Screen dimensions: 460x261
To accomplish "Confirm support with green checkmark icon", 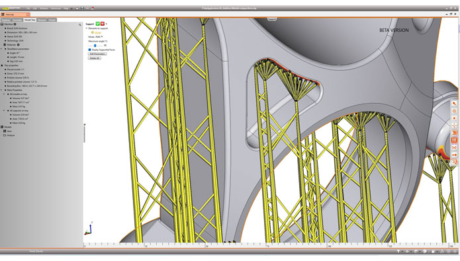I will (98, 24).
